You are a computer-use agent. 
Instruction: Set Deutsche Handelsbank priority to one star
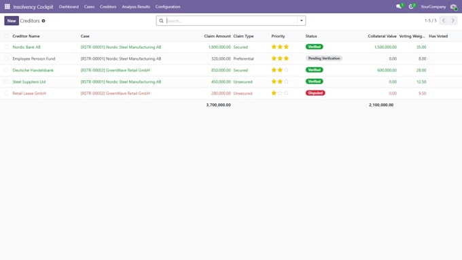pos(274,70)
